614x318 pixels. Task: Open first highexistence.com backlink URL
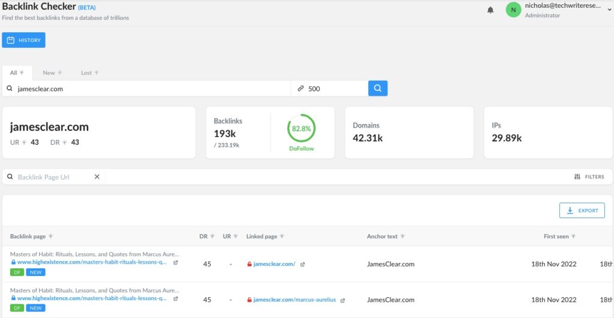pyautogui.click(x=92, y=262)
